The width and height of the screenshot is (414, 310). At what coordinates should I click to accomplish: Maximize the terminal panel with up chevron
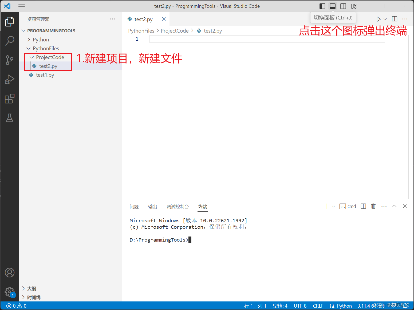(x=394, y=206)
